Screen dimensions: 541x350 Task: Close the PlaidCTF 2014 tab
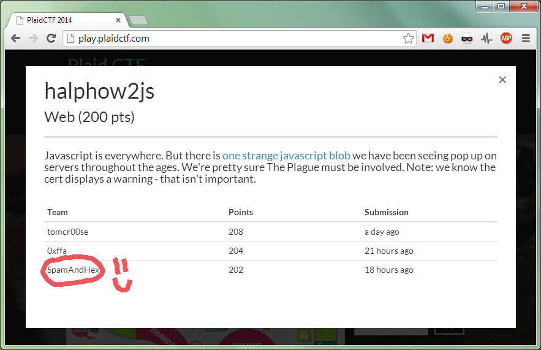[118, 20]
